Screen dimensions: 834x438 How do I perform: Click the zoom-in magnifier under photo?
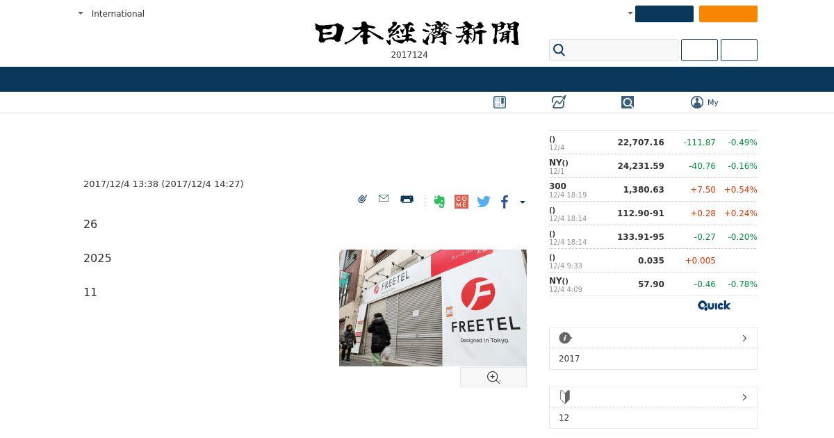pyautogui.click(x=493, y=378)
